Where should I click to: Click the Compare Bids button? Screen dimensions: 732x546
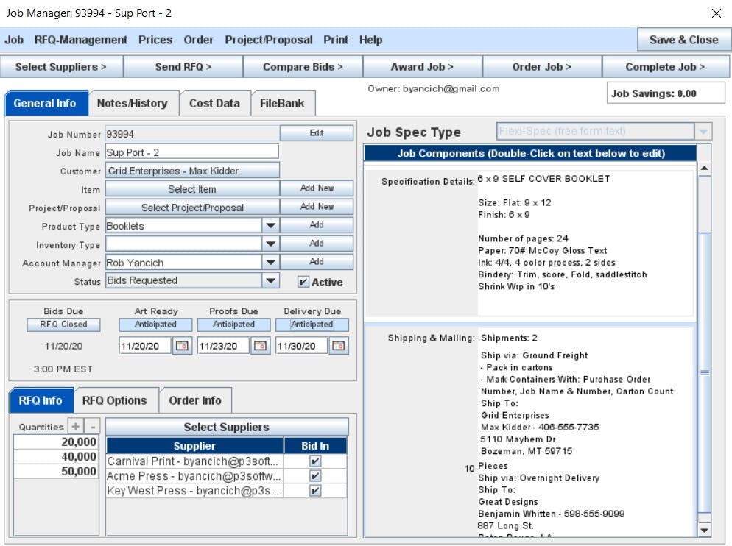[x=302, y=65]
